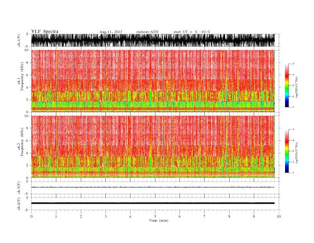Click the 'VLF Spectra' title text
Screen dimensions: 314x243
(45, 31)
